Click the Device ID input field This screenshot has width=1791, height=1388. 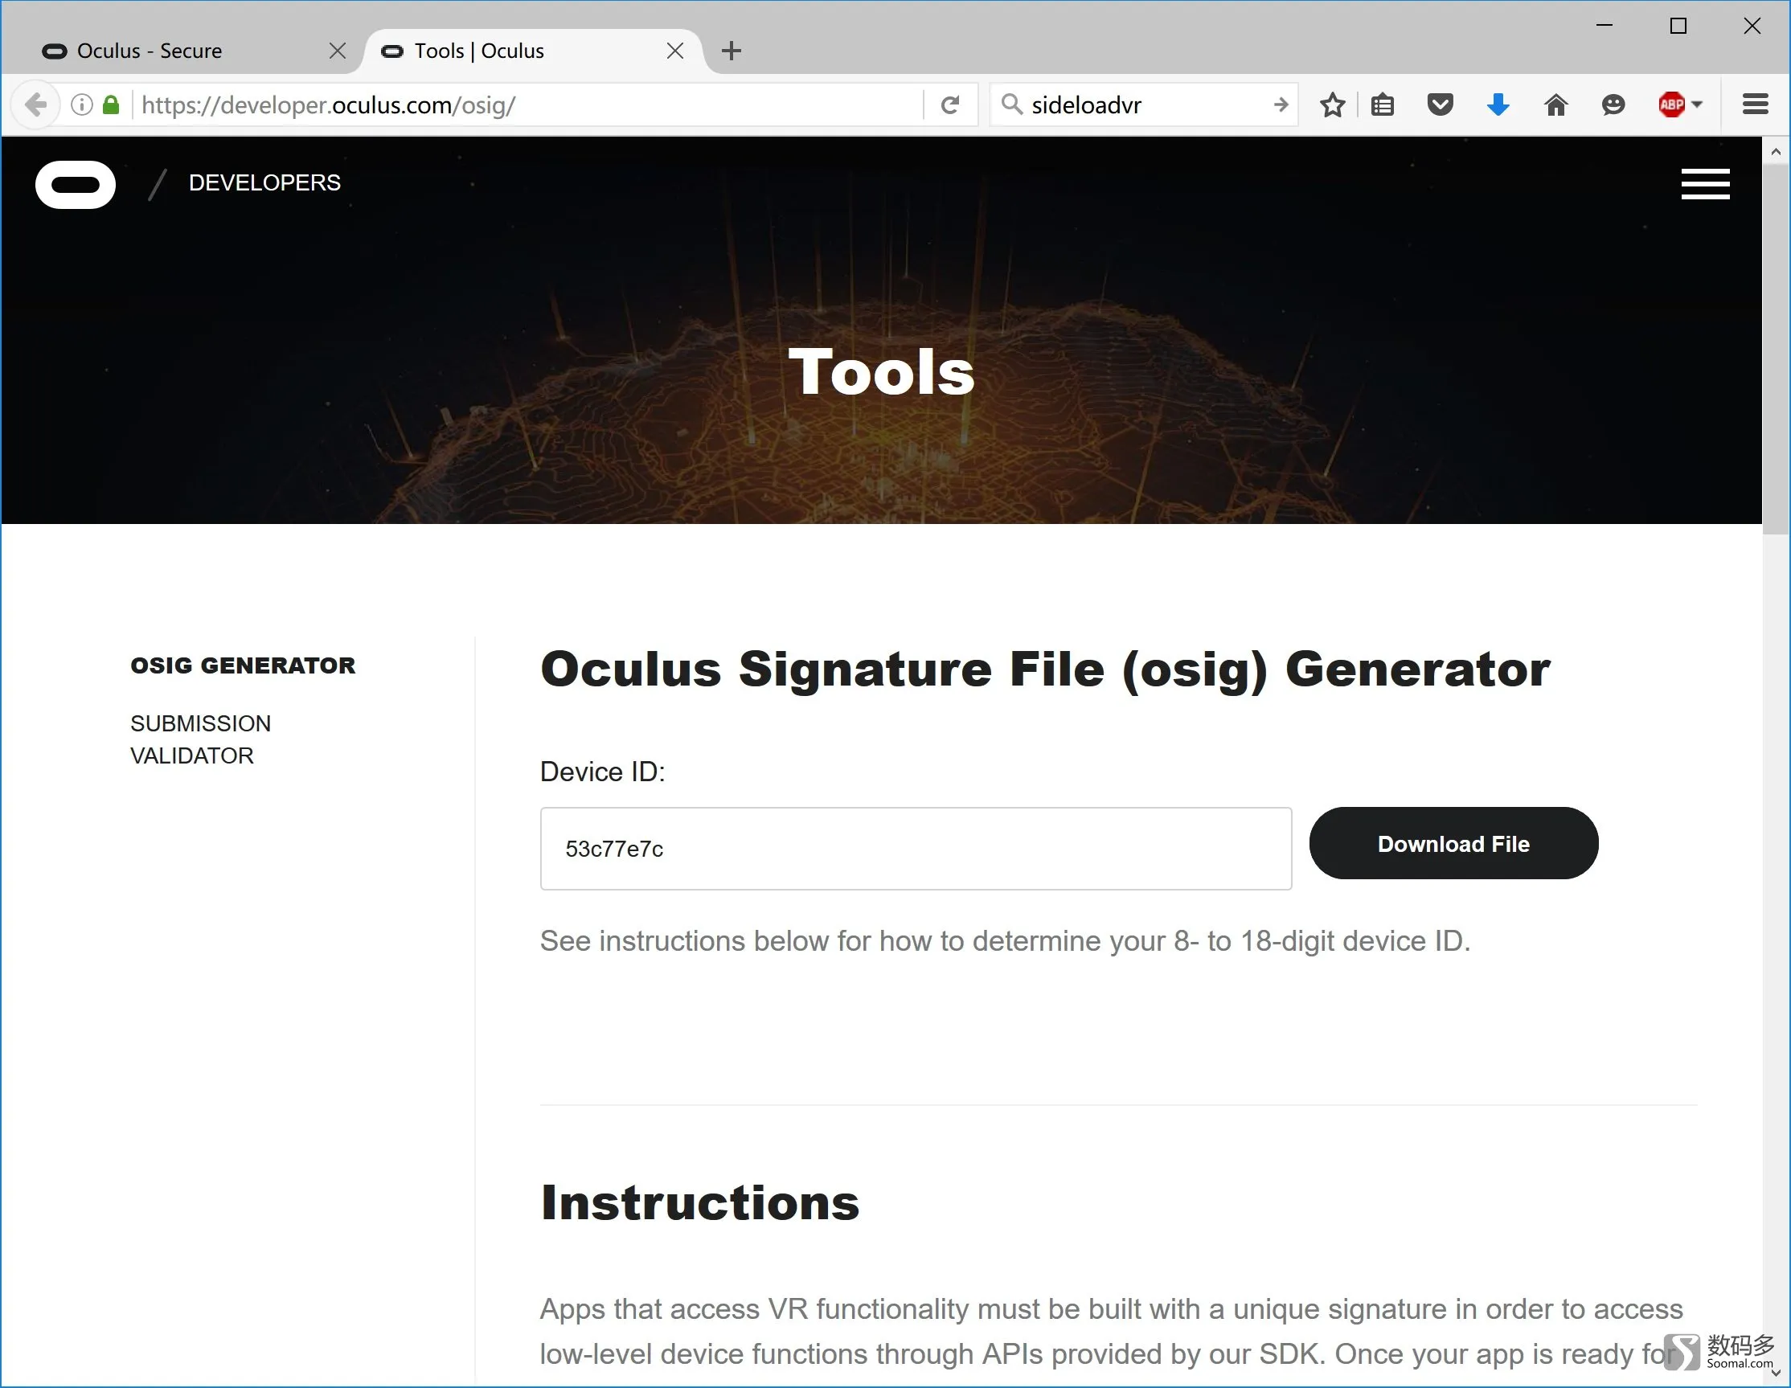915,849
